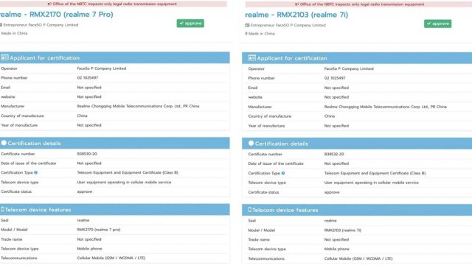This screenshot has height=265, width=472.
Task: Click the Certification details header in realme 7i panel
Action: pos(357,144)
